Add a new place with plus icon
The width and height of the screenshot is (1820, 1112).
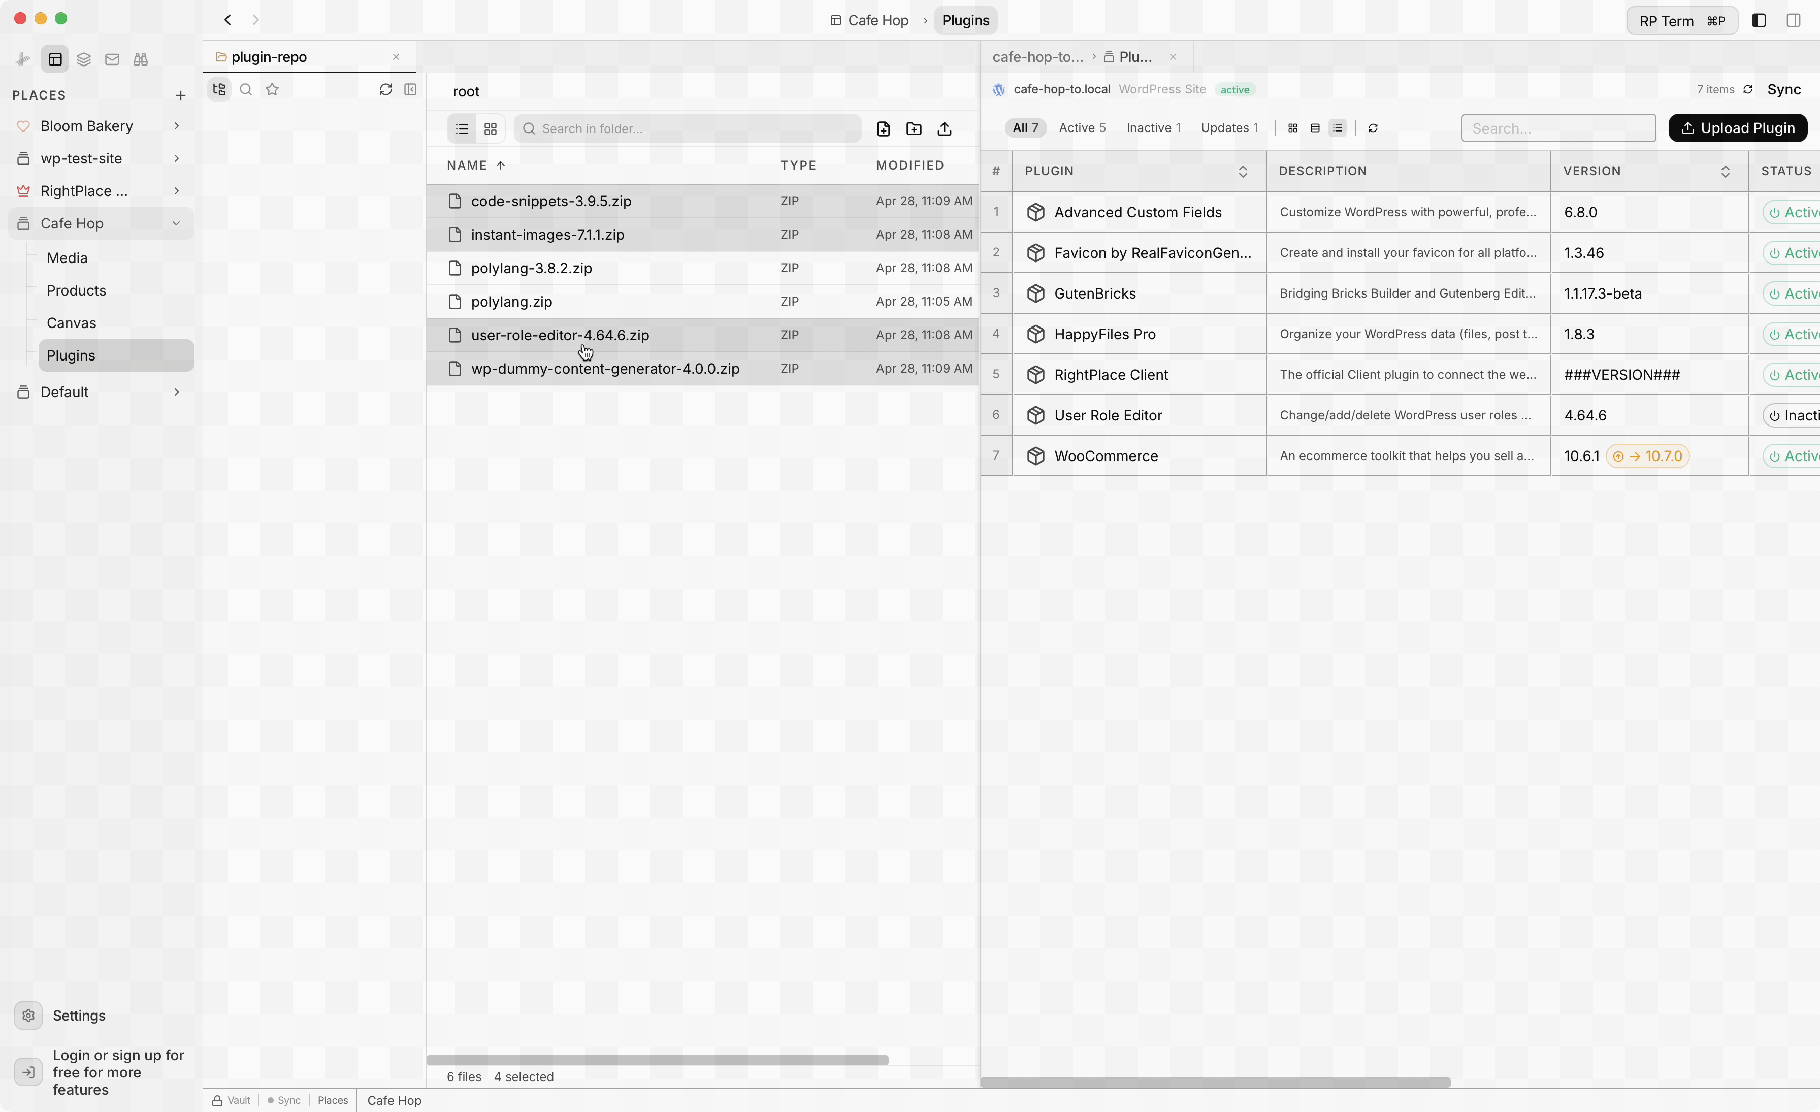tap(180, 95)
